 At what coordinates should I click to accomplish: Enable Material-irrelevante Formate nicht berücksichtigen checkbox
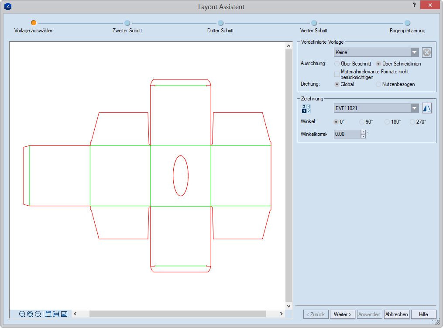337,74
